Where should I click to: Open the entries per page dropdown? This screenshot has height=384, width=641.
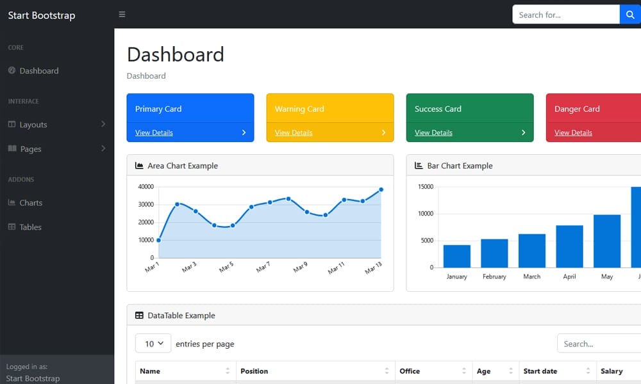(153, 344)
